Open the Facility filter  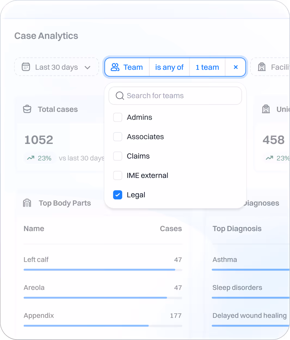[x=270, y=67]
